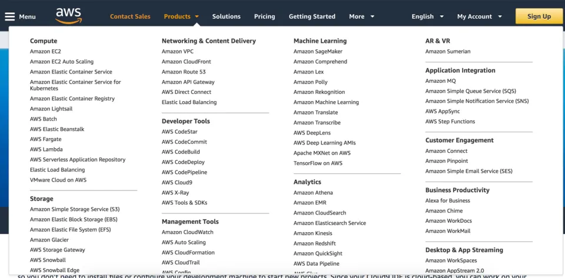Open Amazon SageMaker under Machine Learning
Screen dimensions: 565x278
[x=318, y=52]
